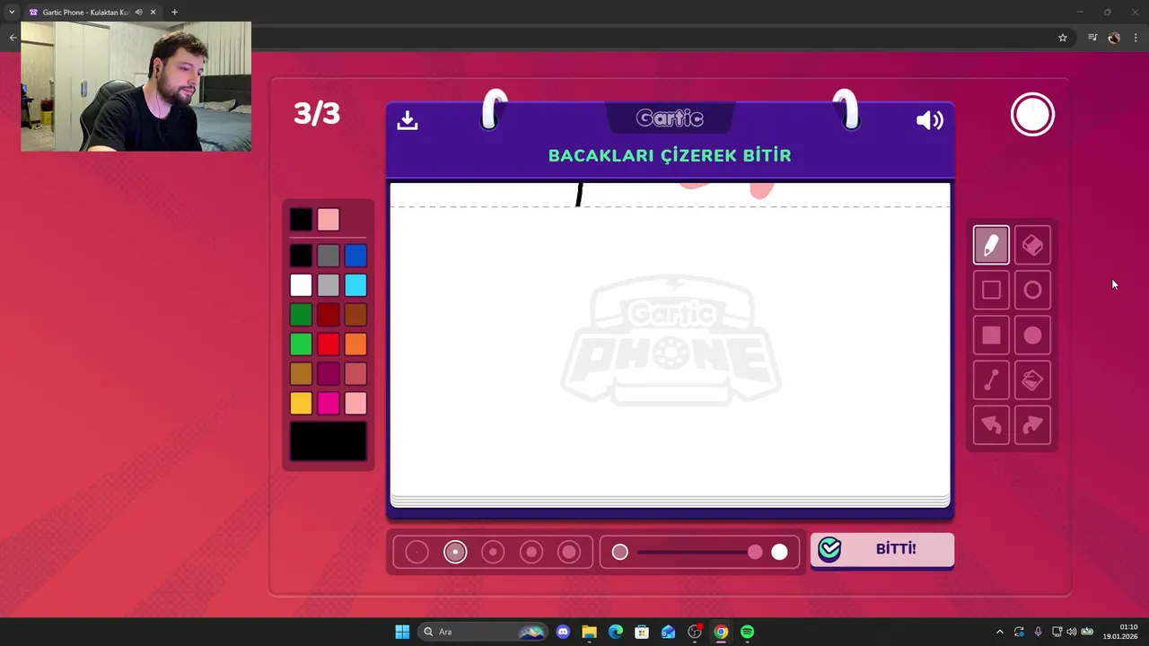Screen dimensions: 1149x646
Task: Finish the drawing with BİTTİ! button
Action: [881, 549]
